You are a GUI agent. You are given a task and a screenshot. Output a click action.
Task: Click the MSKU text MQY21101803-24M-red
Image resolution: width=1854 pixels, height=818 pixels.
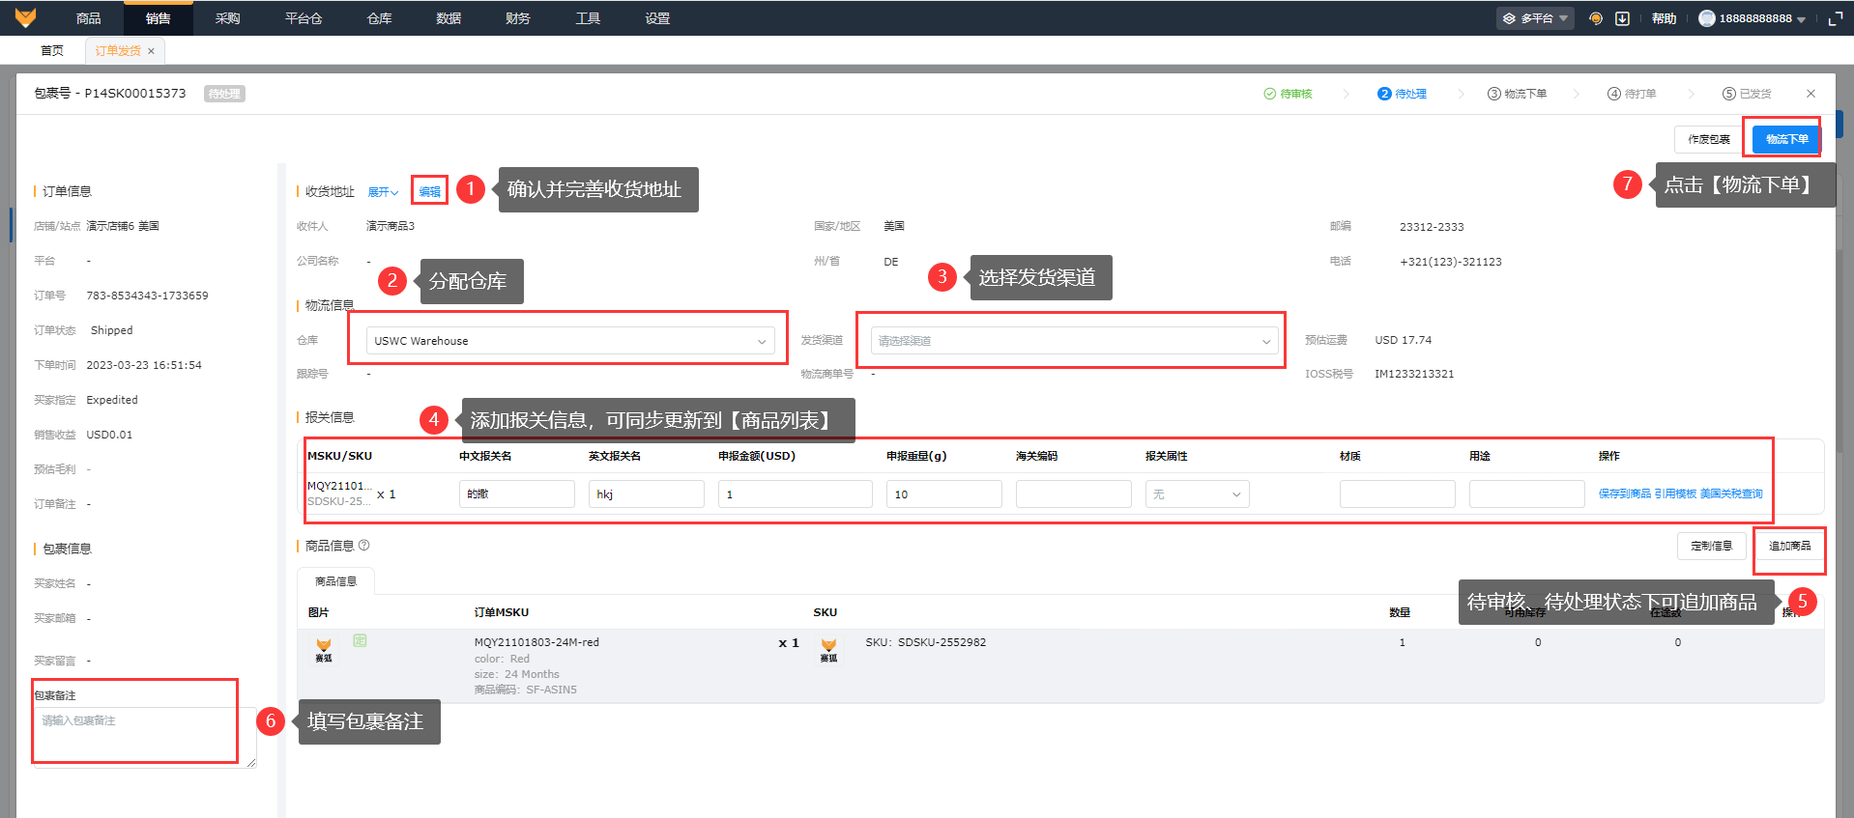point(536,642)
